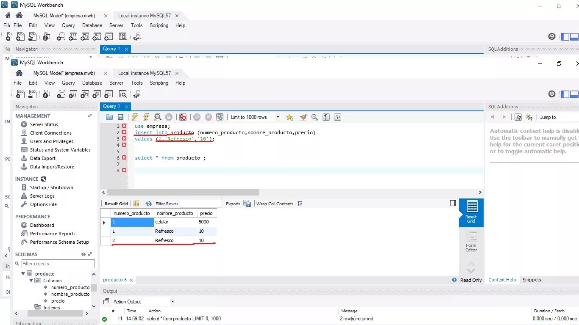This screenshot has width=579, height=325.
Task: Rollback the transaction with the X circle icon
Action: click(x=208, y=117)
